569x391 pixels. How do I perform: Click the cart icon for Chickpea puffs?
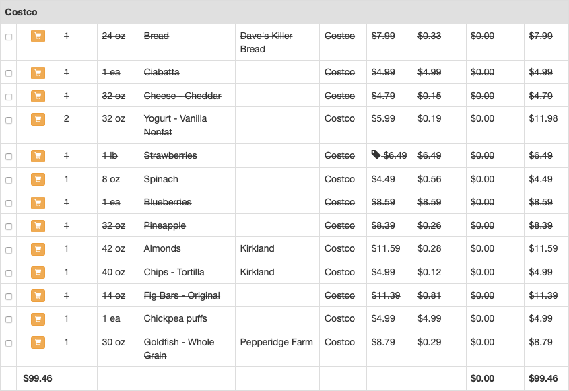tap(38, 319)
